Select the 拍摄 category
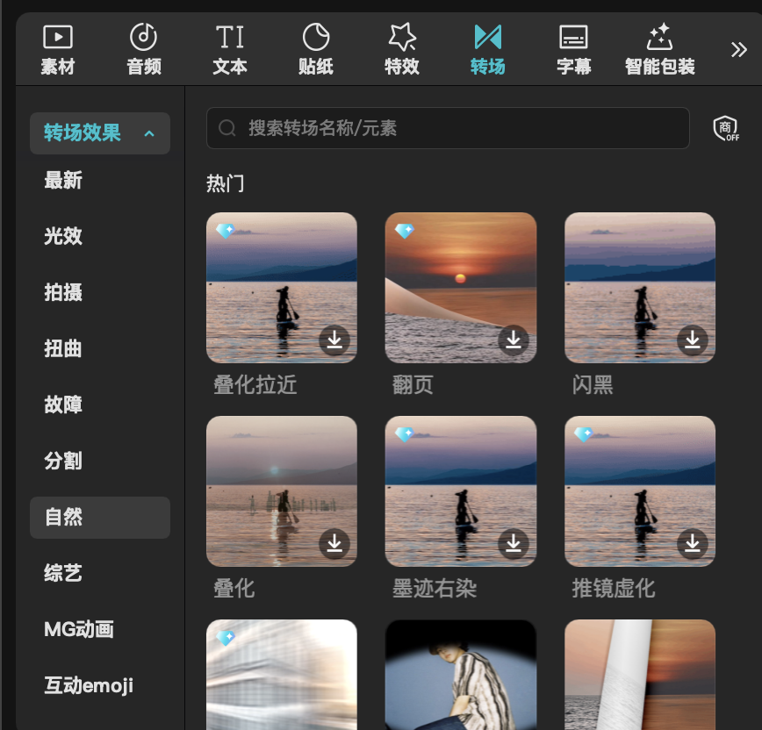The width and height of the screenshot is (762, 730). [x=64, y=292]
